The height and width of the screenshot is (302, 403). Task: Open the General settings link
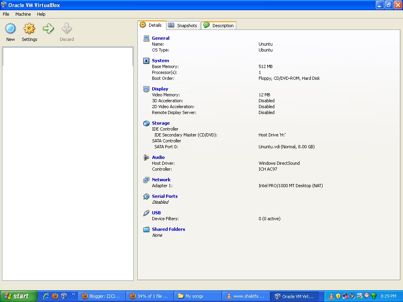(161, 38)
